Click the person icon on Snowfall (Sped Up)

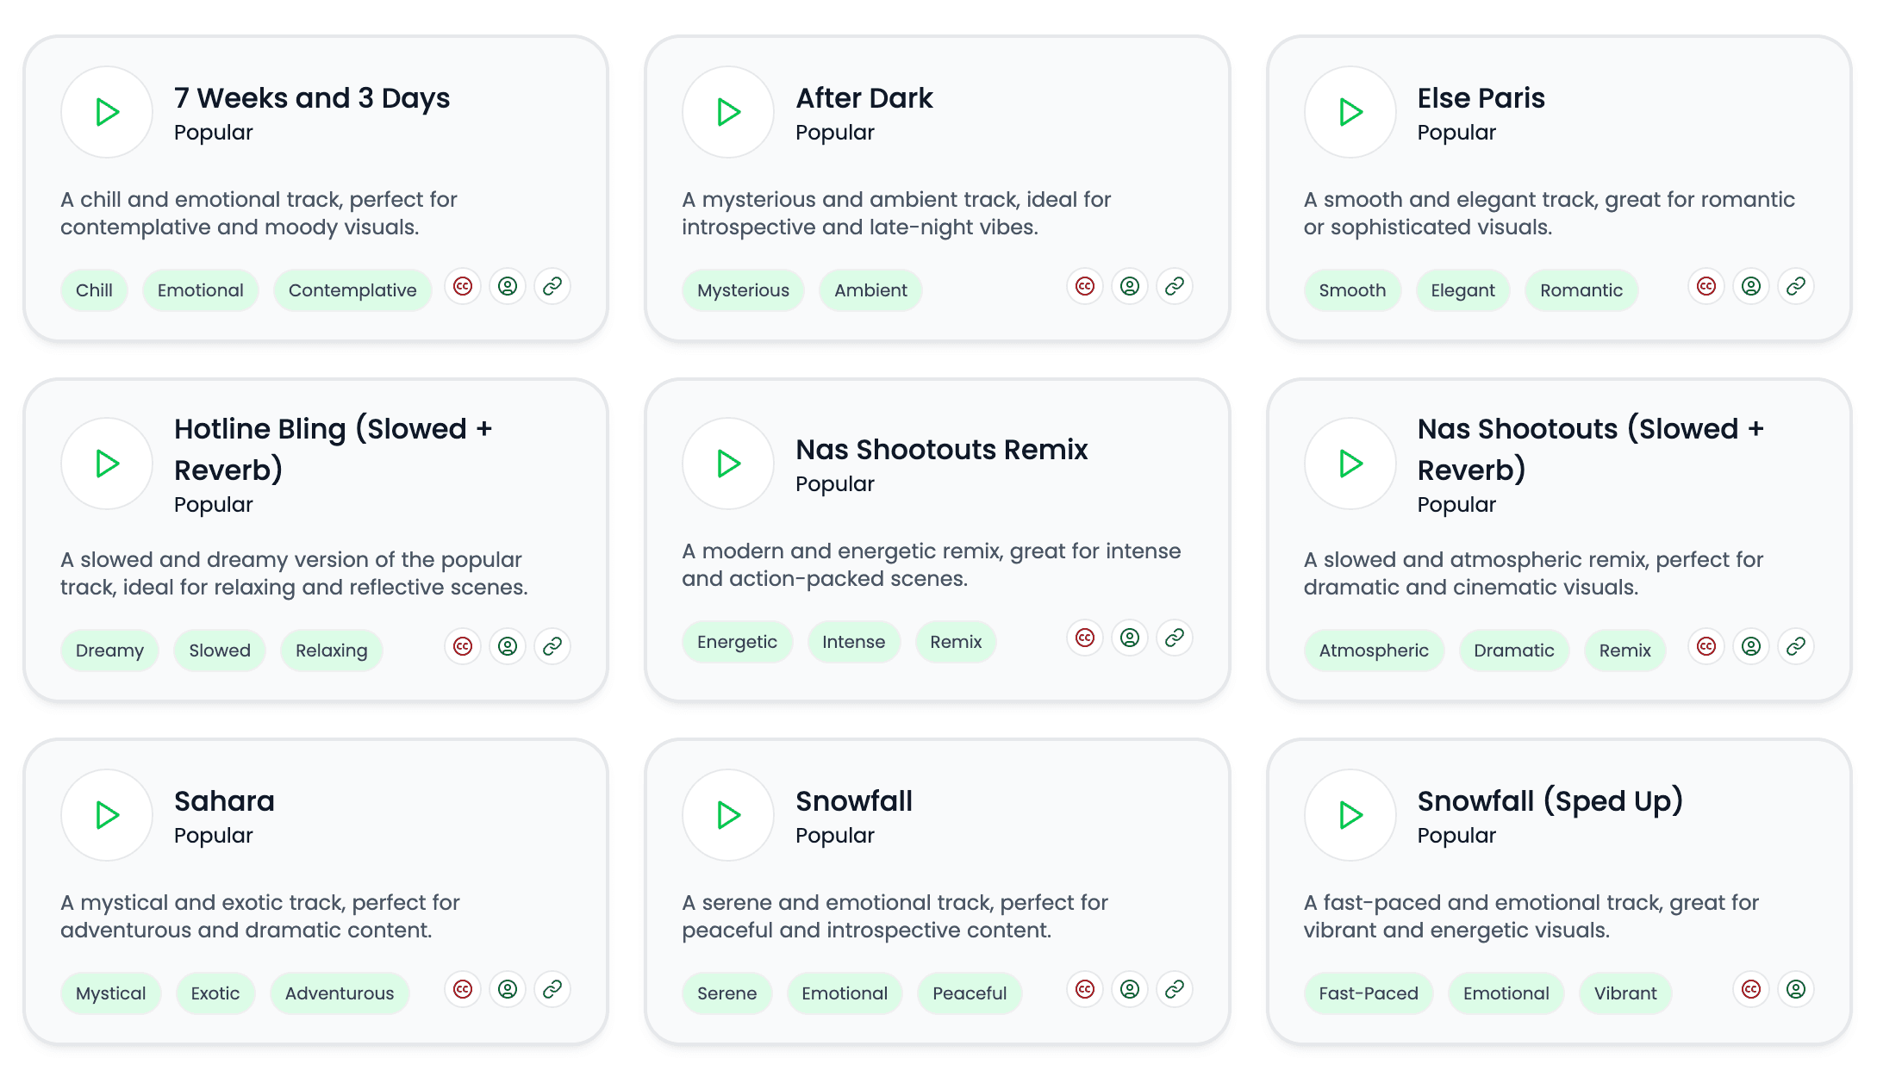1796,989
